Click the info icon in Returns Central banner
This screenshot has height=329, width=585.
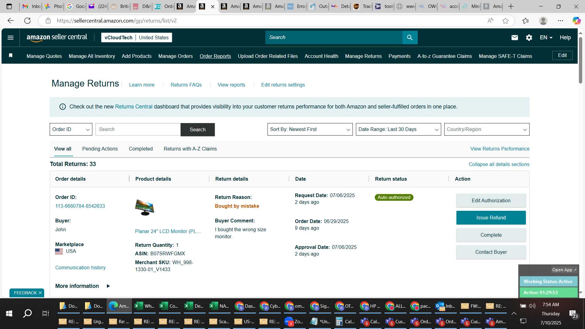click(x=62, y=107)
